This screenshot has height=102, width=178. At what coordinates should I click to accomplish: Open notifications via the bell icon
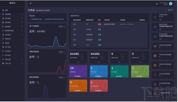point(157,4)
